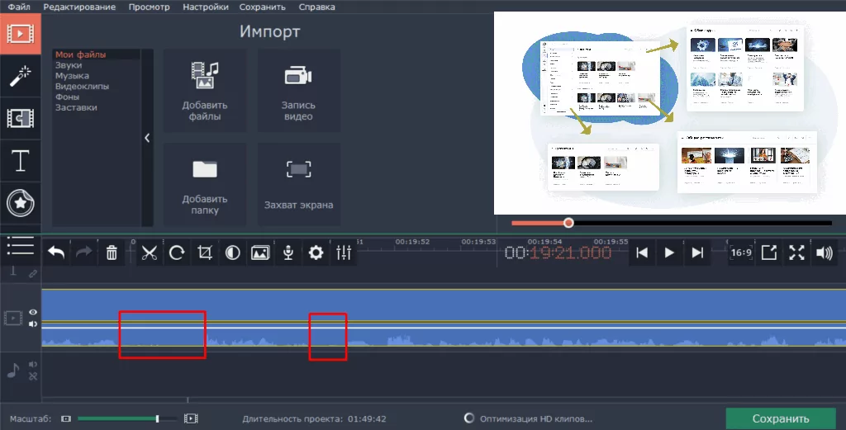
Task: Select Видеоклипы category
Action: click(x=82, y=86)
